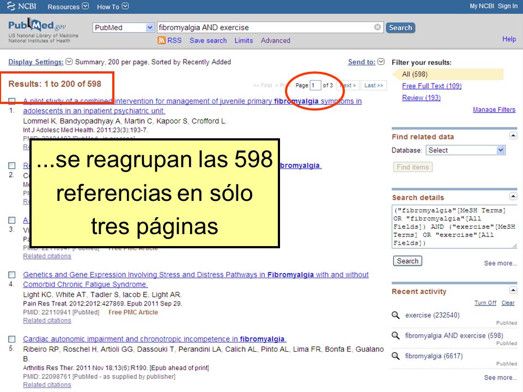Click the blue Search button
Screen dimensions: 523x392
[400, 27]
